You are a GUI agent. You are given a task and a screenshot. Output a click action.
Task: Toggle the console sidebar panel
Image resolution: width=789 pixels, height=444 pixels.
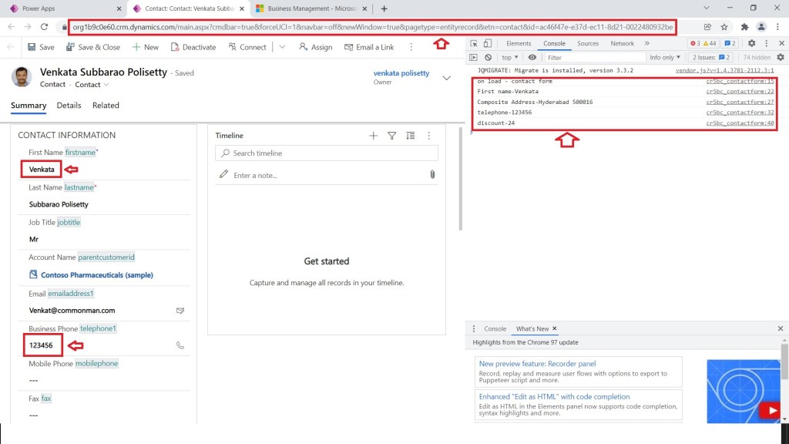click(474, 57)
